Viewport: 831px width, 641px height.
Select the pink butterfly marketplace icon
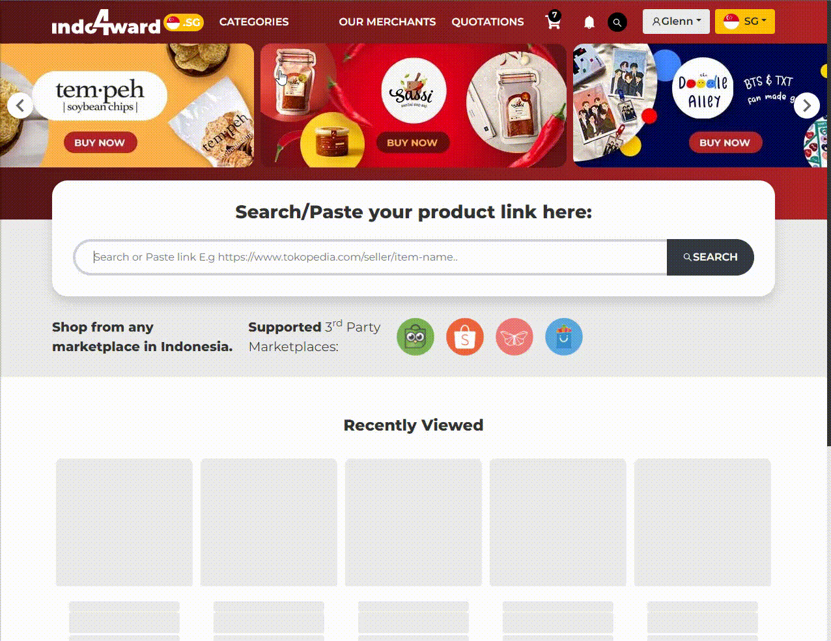(514, 337)
